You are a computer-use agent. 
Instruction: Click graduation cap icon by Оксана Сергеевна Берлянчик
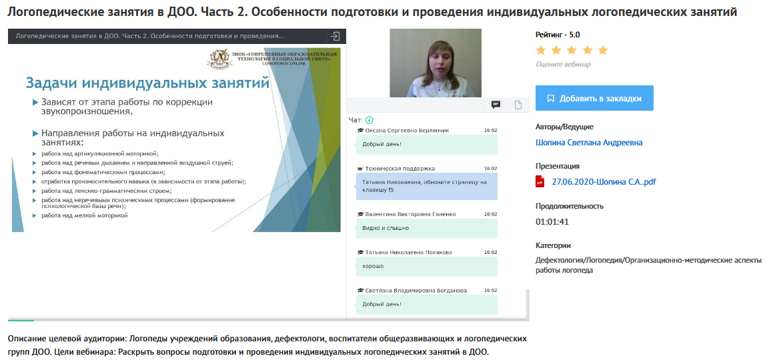(x=360, y=131)
